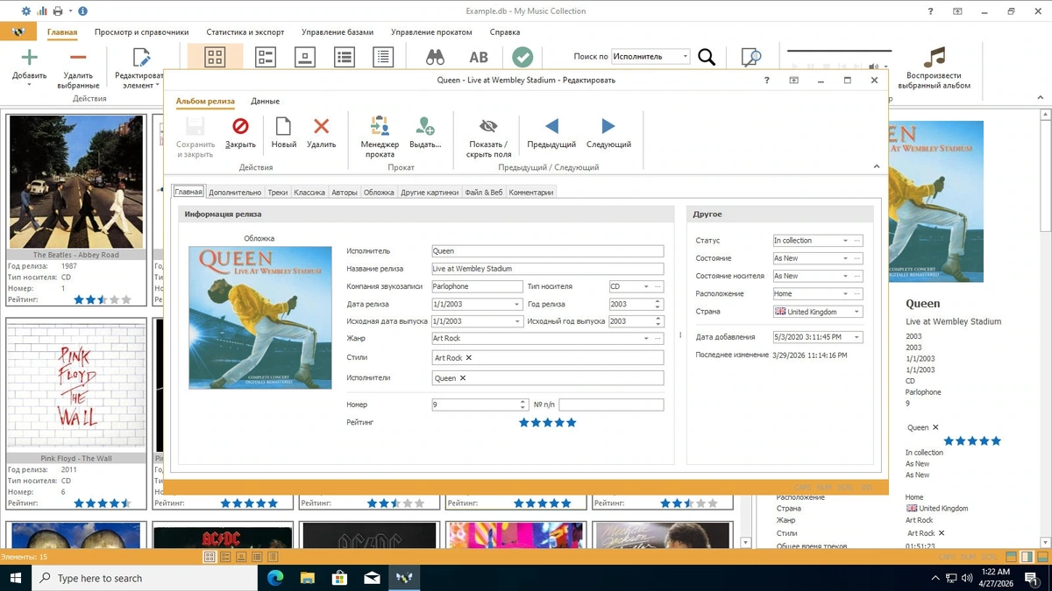Image resolution: width=1052 pixels, height=591 pixels.
Task: Select the list view icon in ribbon
Action: (345, 57)
